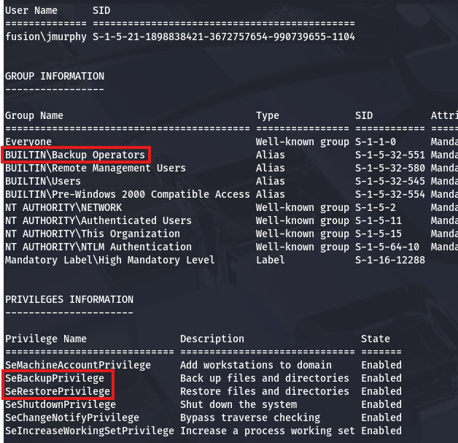Click the GROUP INFORMATION heading

click(55, 76)
